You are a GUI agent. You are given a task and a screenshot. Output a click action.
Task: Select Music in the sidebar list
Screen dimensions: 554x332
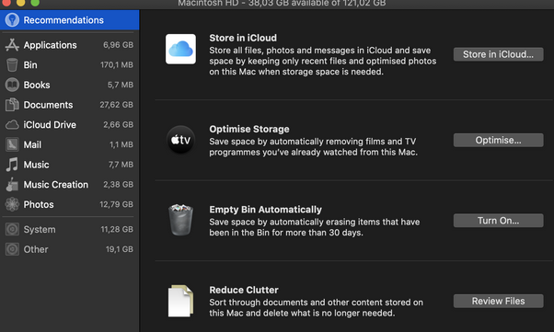coord(70,165)
